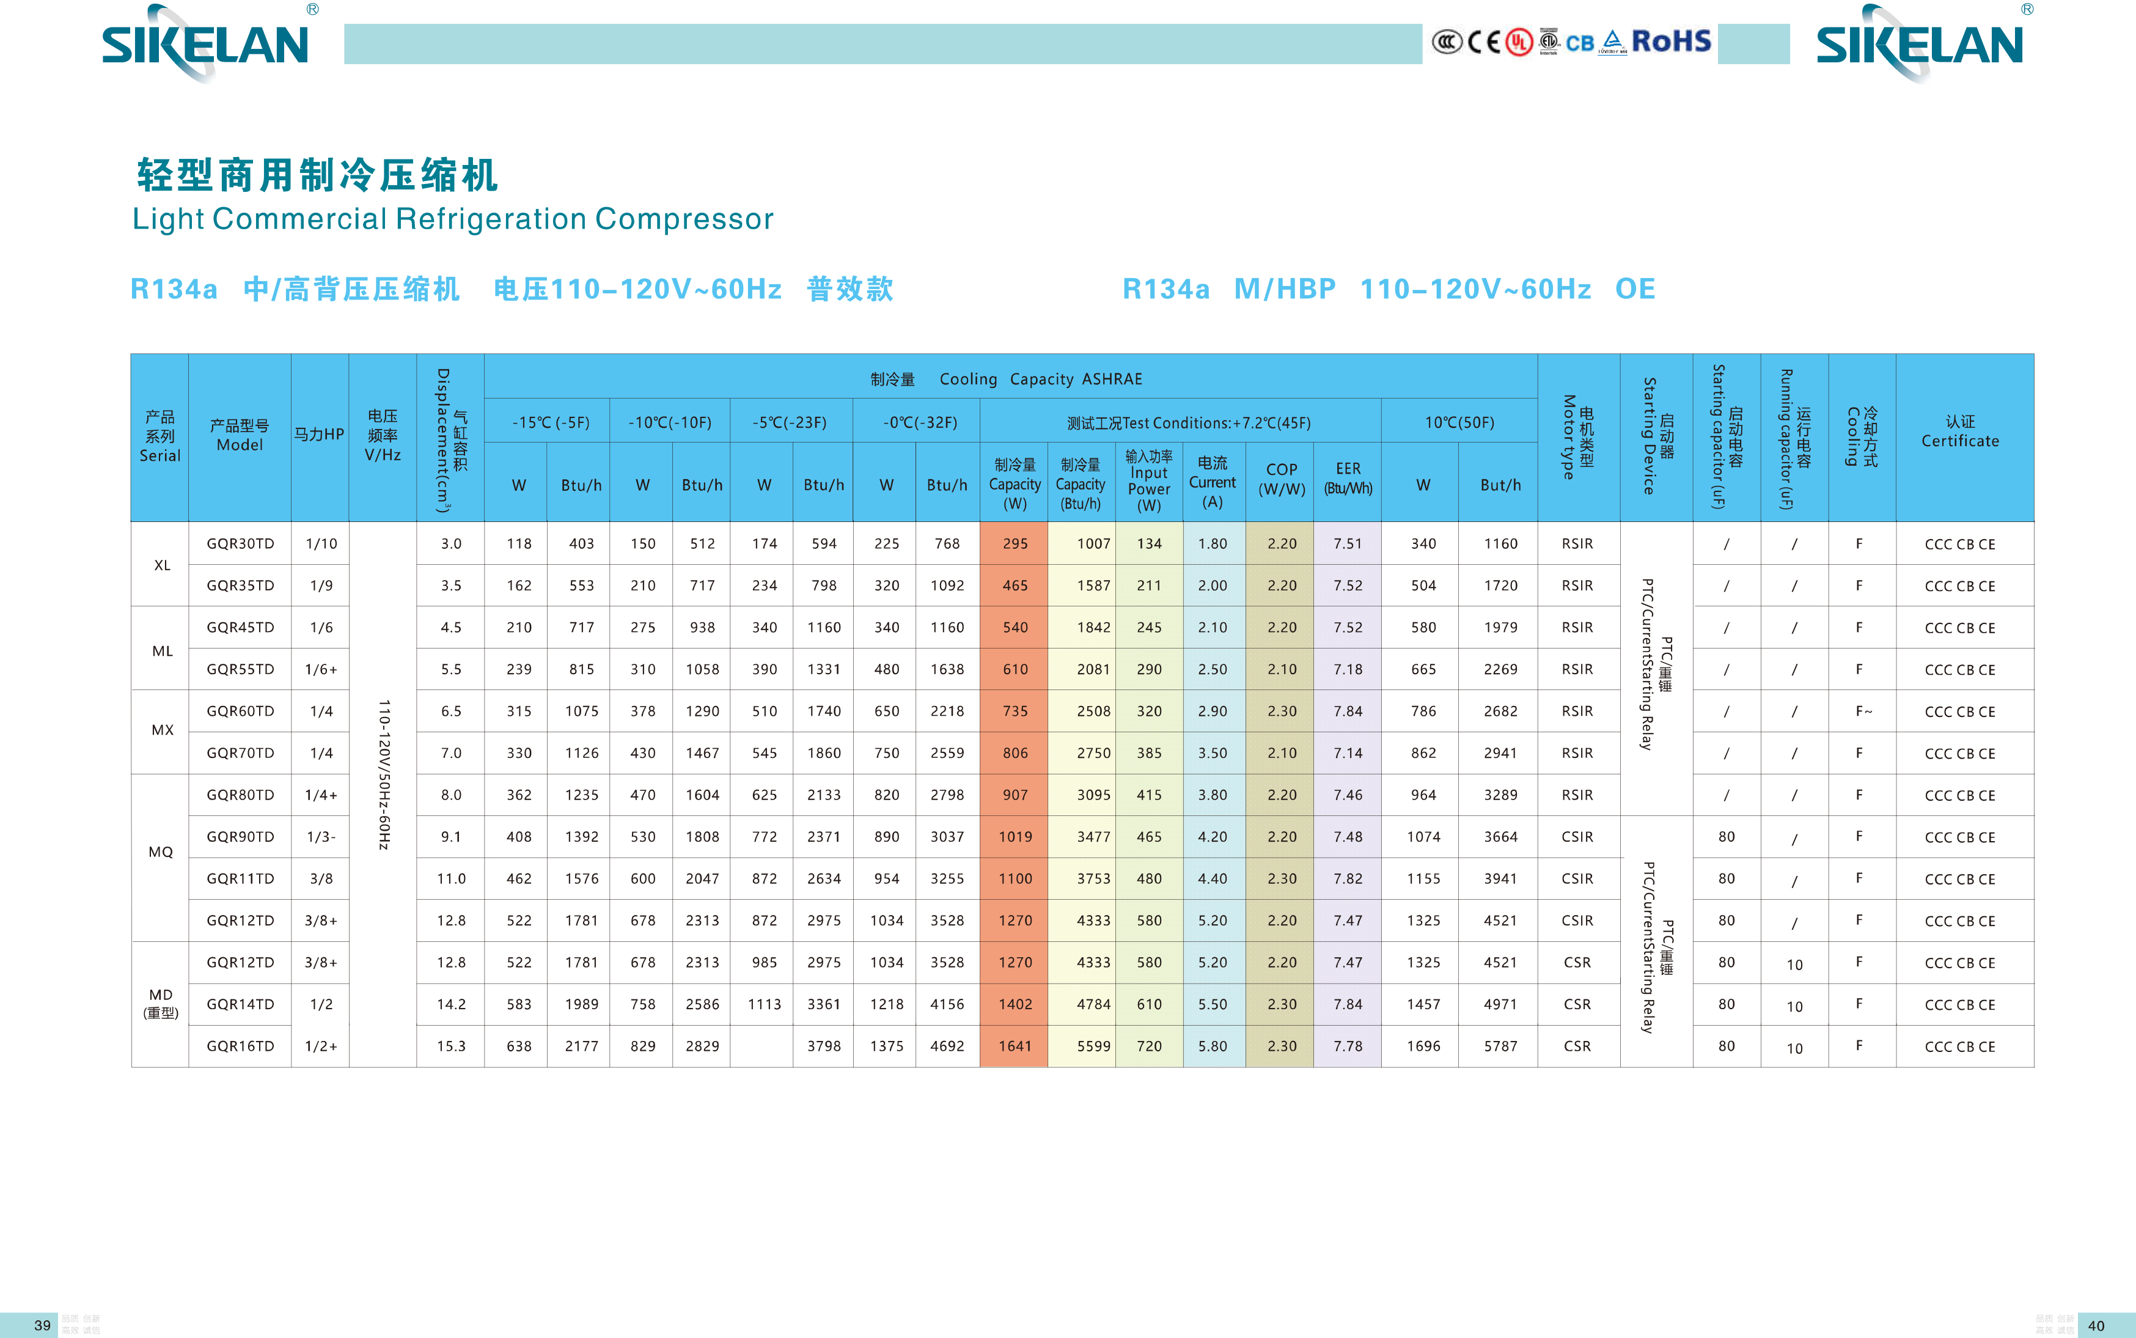
Task: Click the TUV Rheinland triangle logo
Action: (x=1612, y=42)
